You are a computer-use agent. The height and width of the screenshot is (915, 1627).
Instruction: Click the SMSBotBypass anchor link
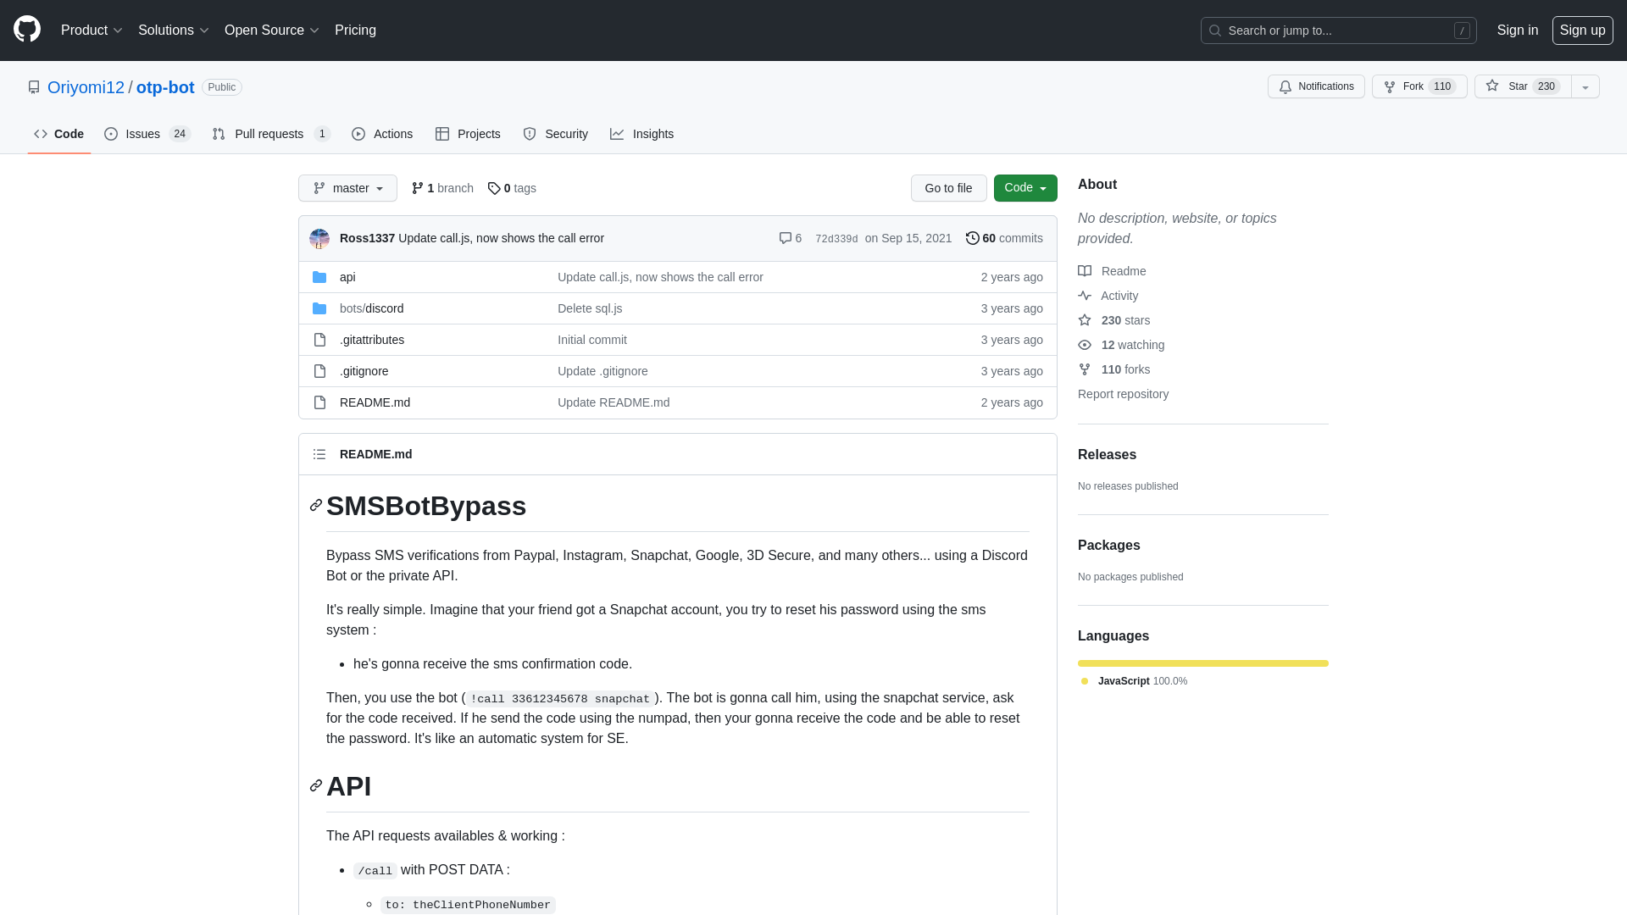314,505
